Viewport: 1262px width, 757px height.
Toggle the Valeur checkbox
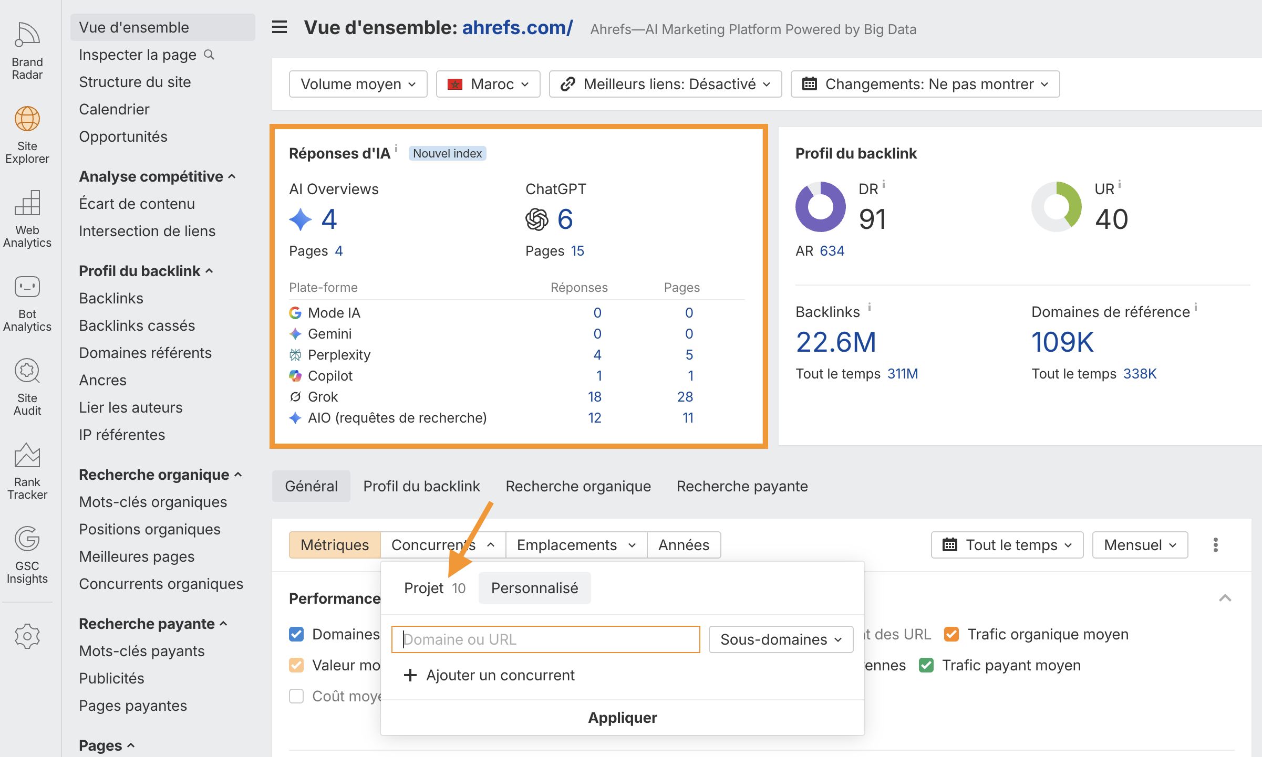296,665
